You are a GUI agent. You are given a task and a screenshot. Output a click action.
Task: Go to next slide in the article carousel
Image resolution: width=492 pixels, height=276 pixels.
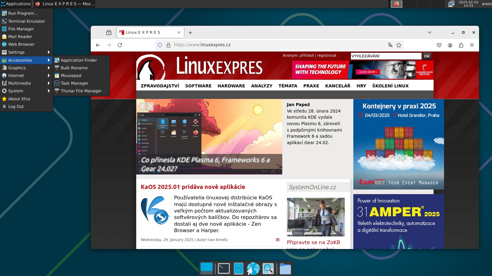[150, 106]
